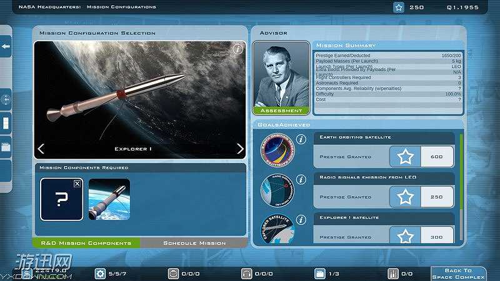Click the Difficulty row in Mission Summary
This screenshot has height=281, width=500.
pyautogui.click(x=388, y=94)
